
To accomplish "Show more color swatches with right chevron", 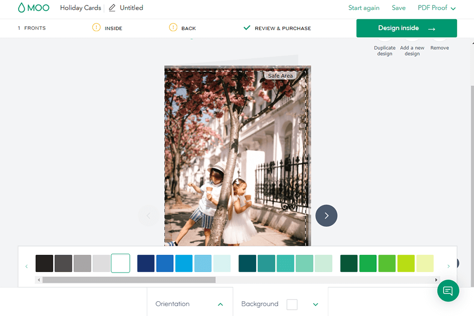I will coord(448,267).
